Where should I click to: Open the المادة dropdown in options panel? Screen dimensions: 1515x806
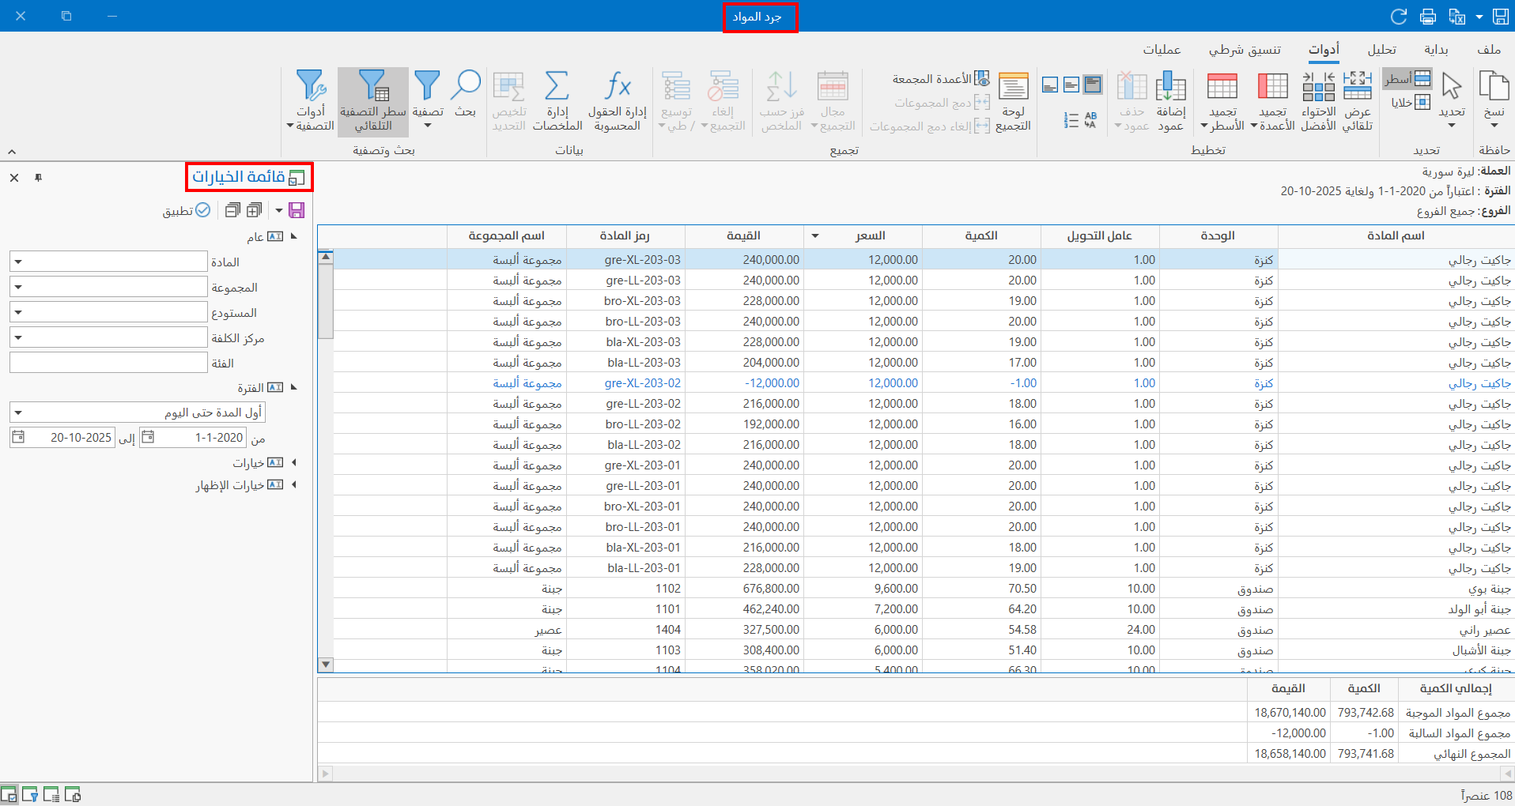[19, 262]
